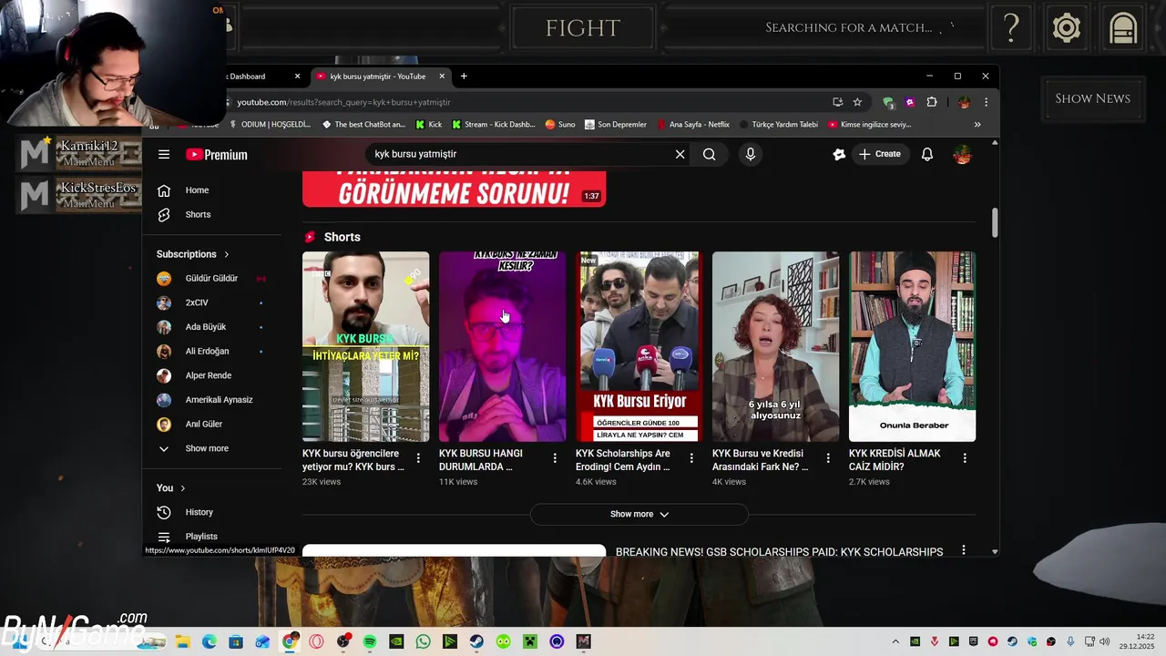Bookmark this page with the star icon
Screen dimensions: 1166x656
[x=857, y=102]
